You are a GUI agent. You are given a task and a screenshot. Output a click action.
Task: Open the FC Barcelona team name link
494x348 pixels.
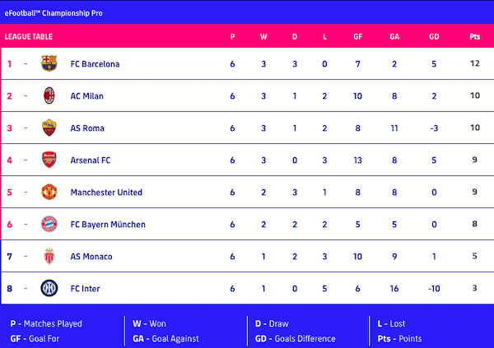[95, 64]
